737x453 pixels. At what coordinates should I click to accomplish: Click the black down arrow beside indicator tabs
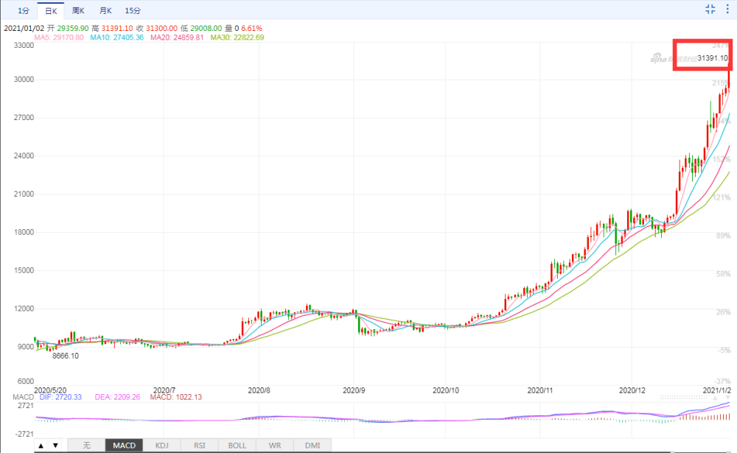point(55,445)
